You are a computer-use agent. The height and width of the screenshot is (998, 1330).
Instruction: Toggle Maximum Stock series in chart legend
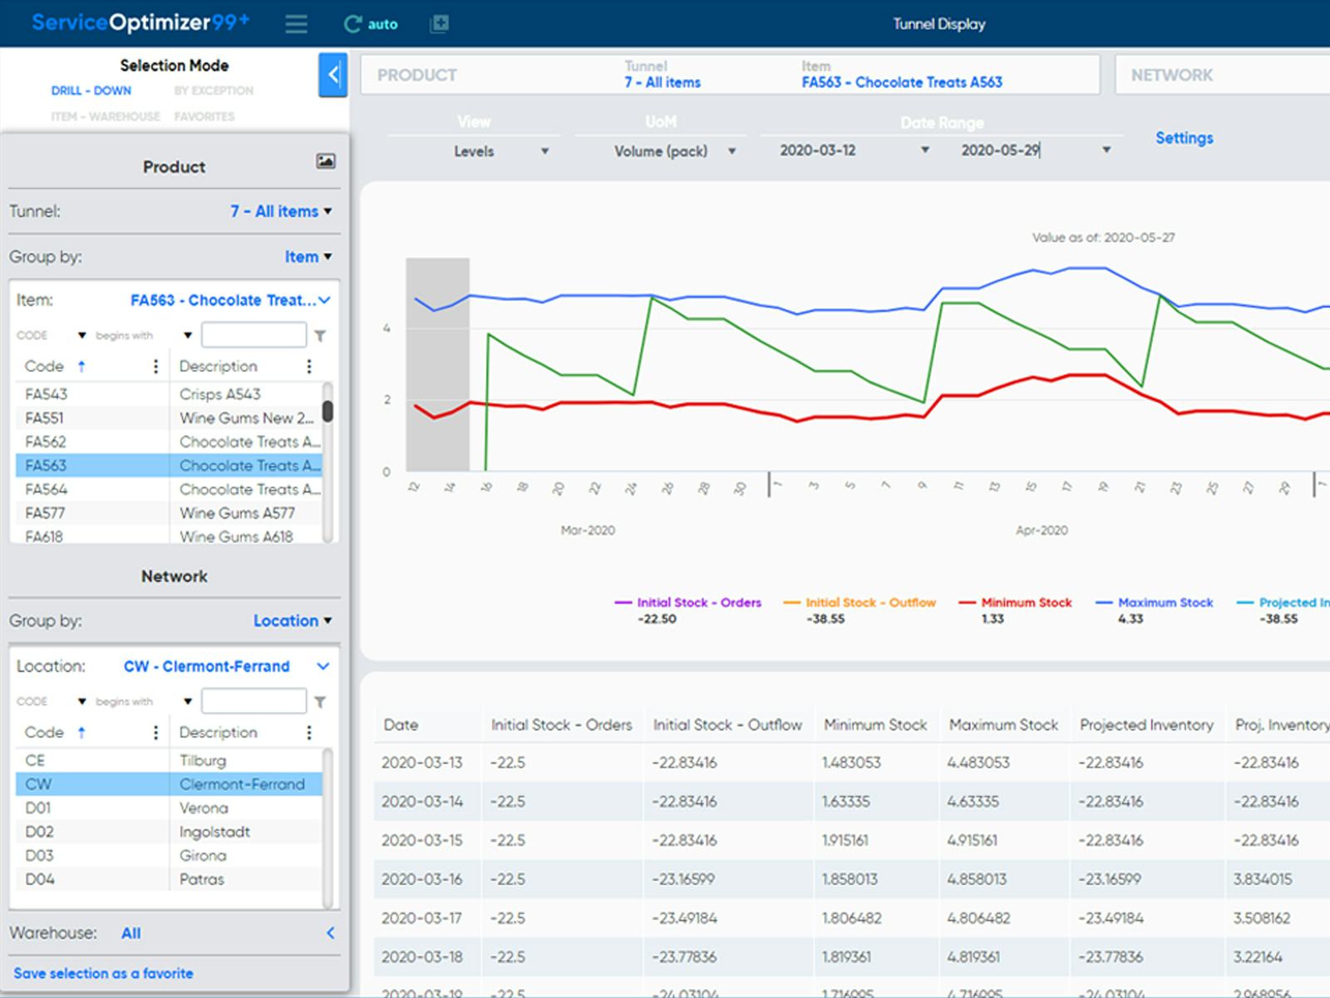pyautogui.click(x=1165, y=602)
